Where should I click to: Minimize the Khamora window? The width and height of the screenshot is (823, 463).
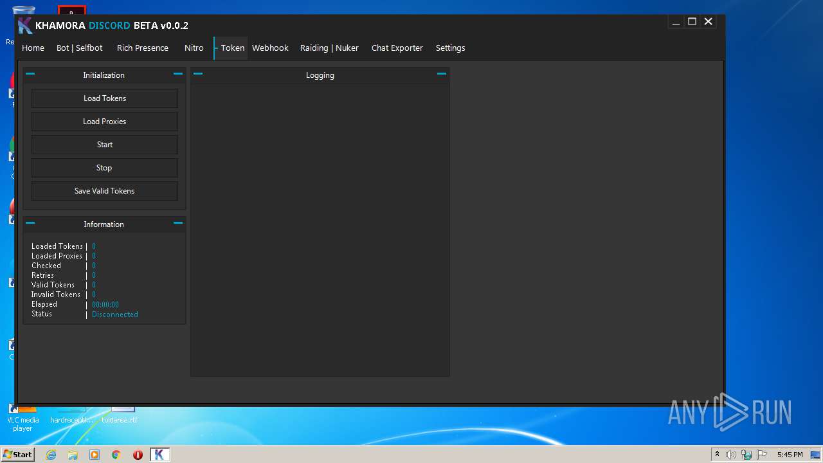pyautogui.click(x=676, y=22)
